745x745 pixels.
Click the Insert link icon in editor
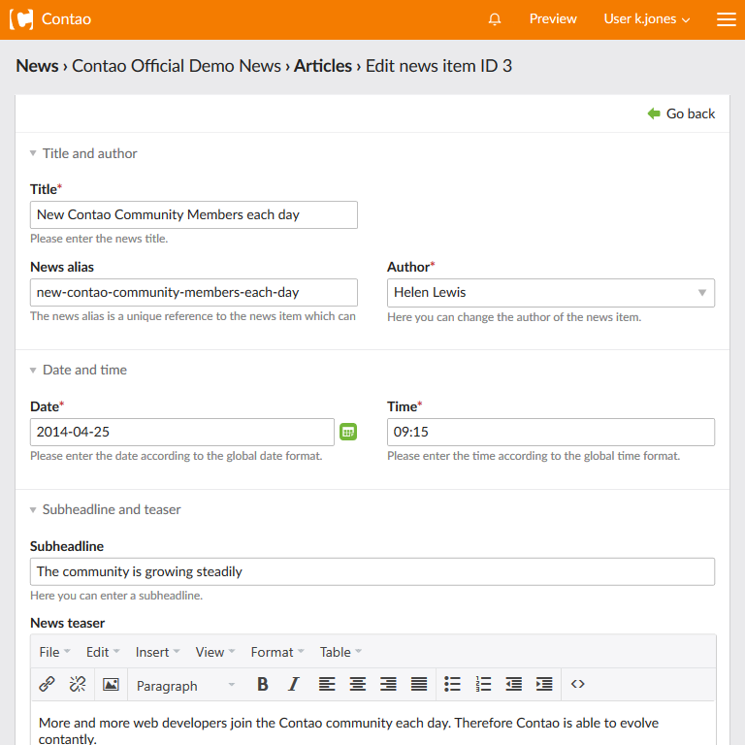(47, 684)
